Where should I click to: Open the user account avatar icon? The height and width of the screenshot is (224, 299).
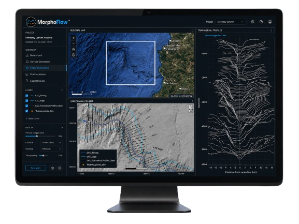[x=269, y=22]
